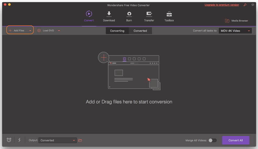Open the Download section
Screen dimensions: 258x149
click(109, 16)
